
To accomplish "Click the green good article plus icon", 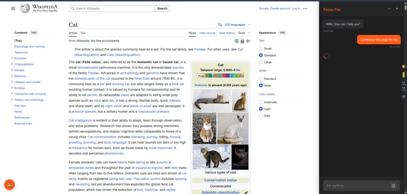I will (x=236, y=41).
